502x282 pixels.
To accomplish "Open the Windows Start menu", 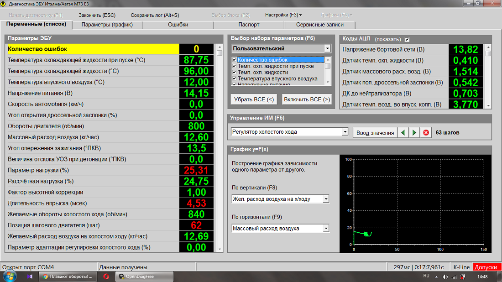I will [10, 276].
